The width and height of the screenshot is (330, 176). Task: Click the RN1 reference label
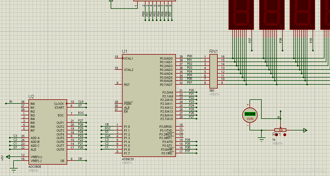tap(213, 51)
